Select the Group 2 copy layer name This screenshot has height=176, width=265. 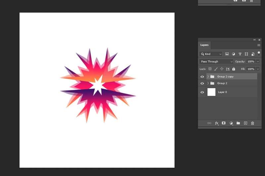pyautogui.click(x=225, y=77)
